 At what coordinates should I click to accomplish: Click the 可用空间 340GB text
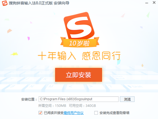82,106
